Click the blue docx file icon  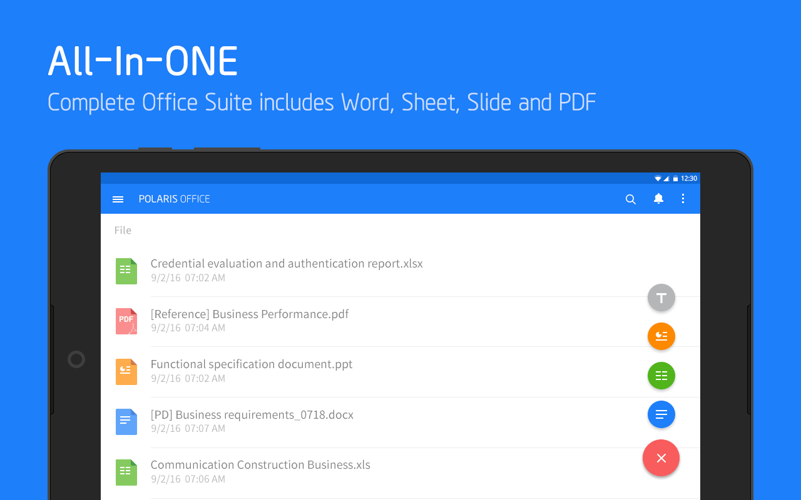coord(126,422)
